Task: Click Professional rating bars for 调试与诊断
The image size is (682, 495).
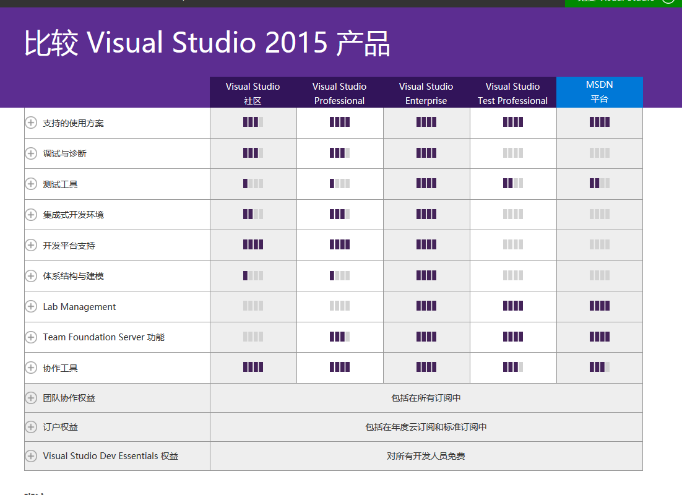Action: pos(339,153)
